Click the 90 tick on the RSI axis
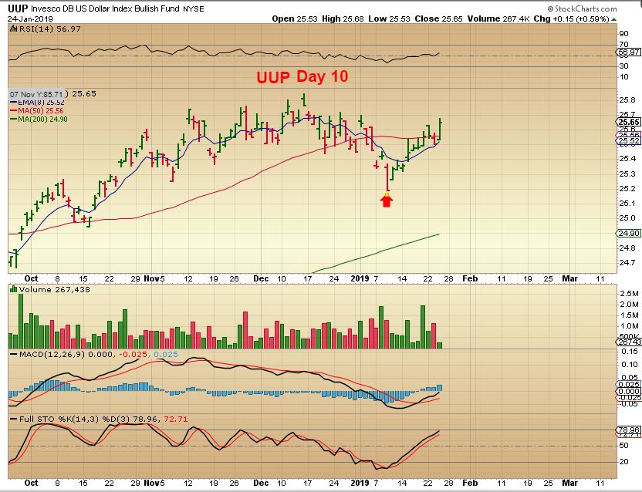Screen dimensions: 642x492 (624, 34)
